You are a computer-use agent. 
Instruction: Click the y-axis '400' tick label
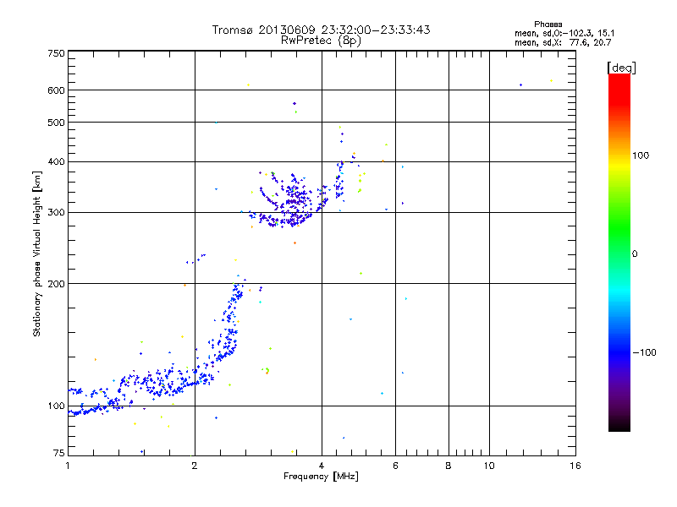pos(56,162)
